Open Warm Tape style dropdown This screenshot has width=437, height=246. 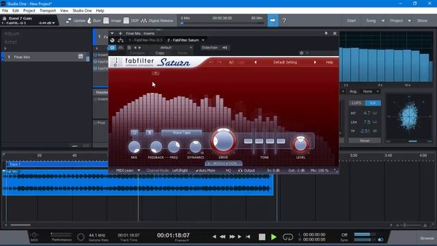coord(182,133)
